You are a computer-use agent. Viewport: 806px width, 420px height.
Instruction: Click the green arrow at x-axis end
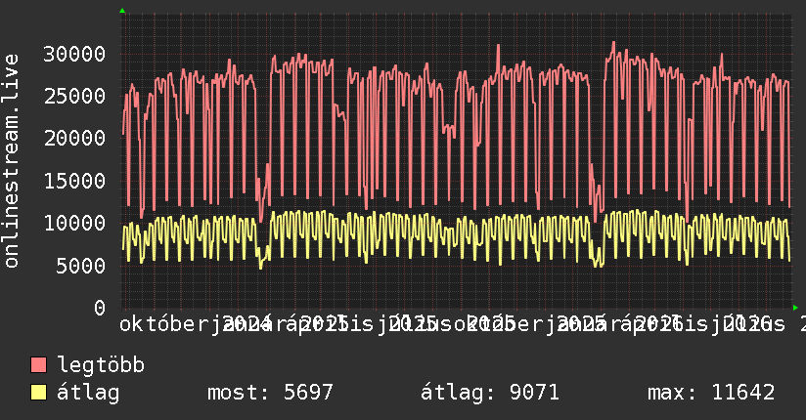795,308
